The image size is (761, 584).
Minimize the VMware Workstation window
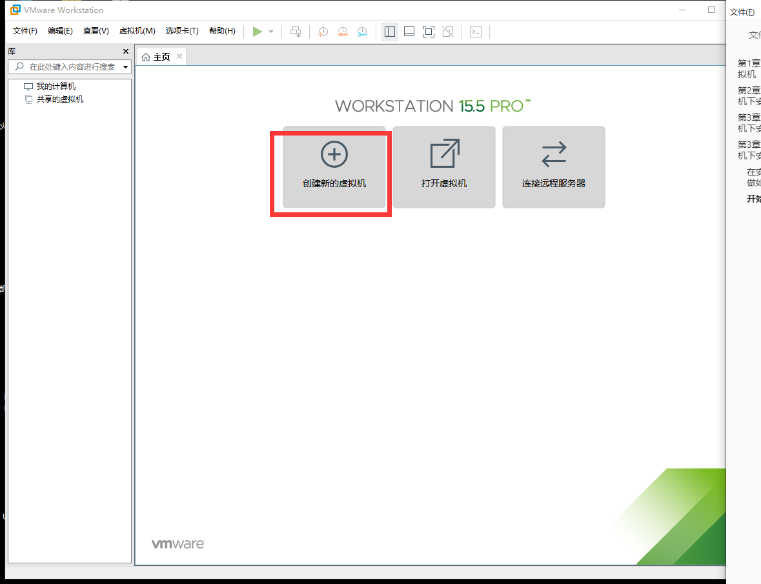point(682,10)
